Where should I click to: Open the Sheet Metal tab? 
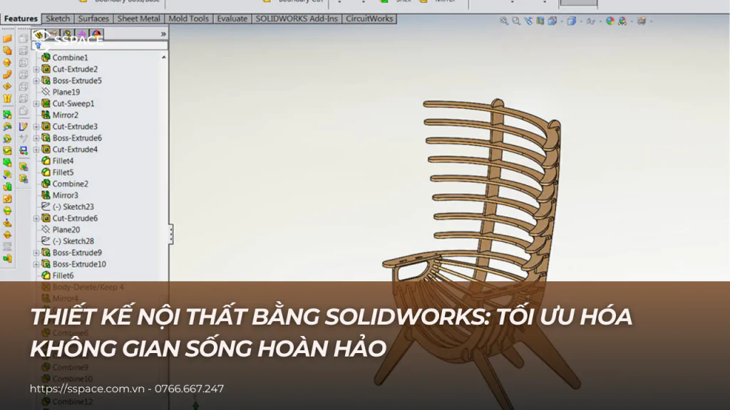tap(138, 19)
